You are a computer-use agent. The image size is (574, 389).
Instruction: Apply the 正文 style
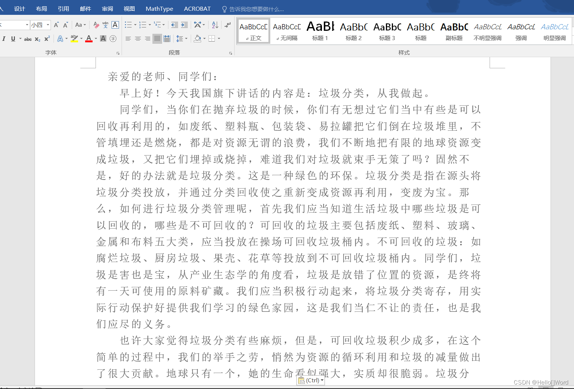click(x=254, y=31)
